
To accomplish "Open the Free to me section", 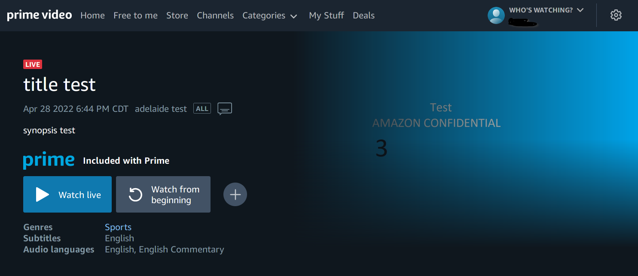I will tap(135, 16).
